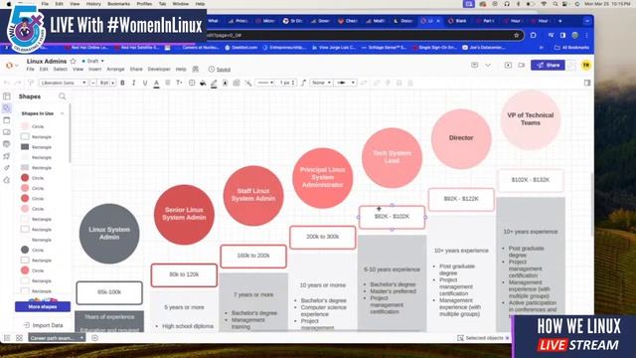
Task: Open the line color pen tool
Action: click(x=214, y=84)
